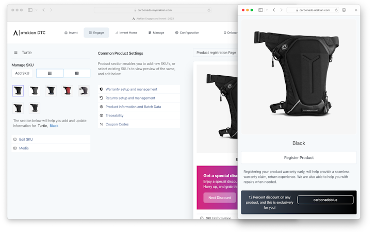The image size is (376, 232).
Task: Click the Media icon
Action: tap(15, 148)
